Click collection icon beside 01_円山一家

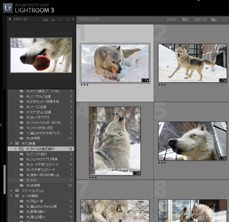tap(21, 201)
